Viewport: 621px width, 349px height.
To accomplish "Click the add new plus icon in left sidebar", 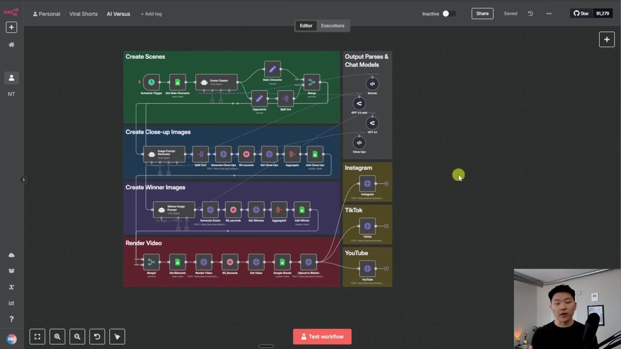I will pos(12,27).
